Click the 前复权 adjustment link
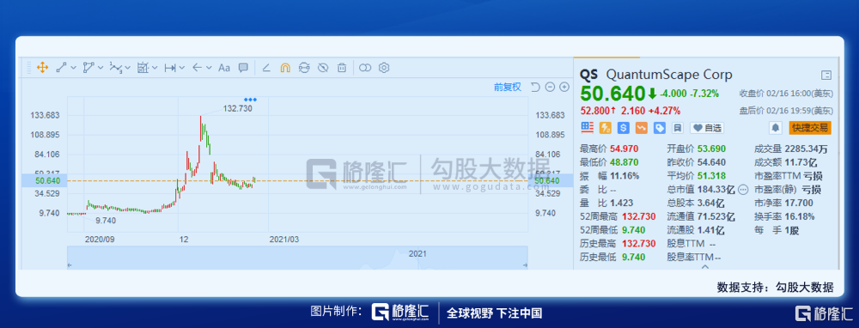 click(x=508, y=87)
